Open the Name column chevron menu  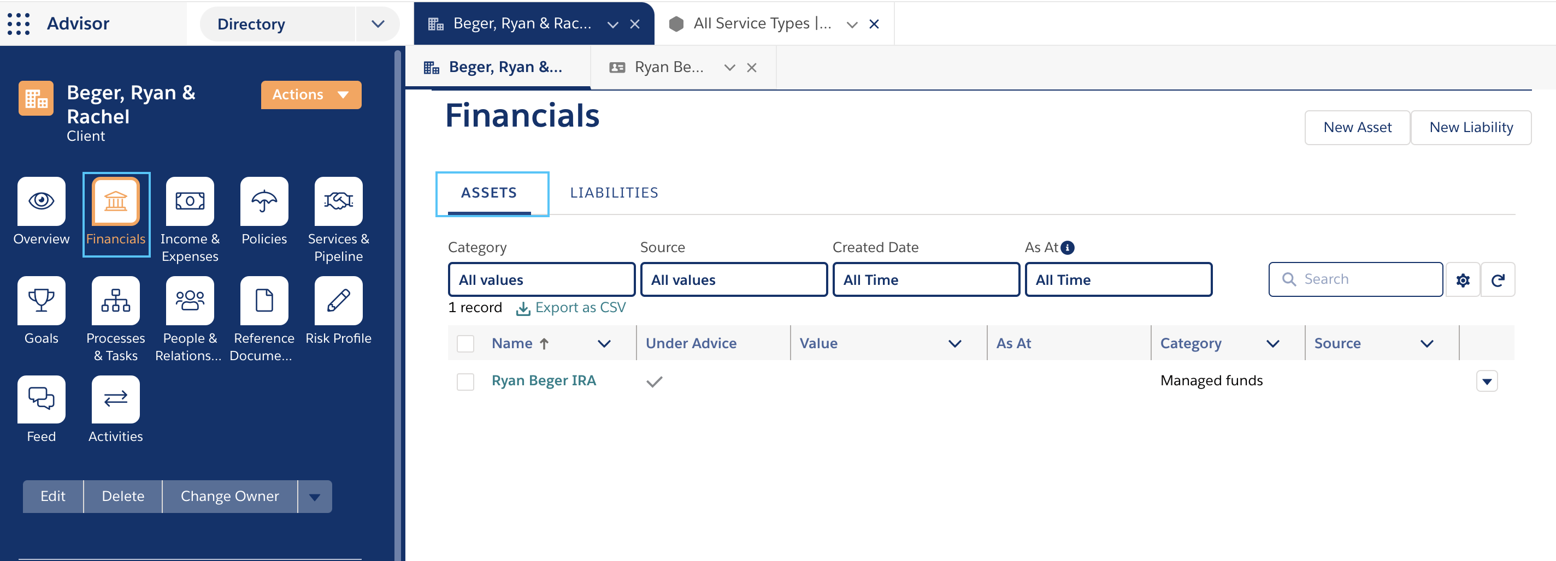click(603, 343)
